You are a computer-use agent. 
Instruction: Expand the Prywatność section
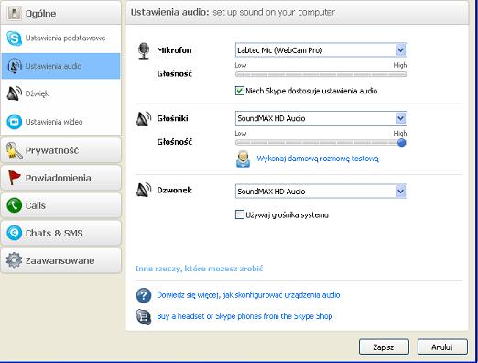point(61,150)
